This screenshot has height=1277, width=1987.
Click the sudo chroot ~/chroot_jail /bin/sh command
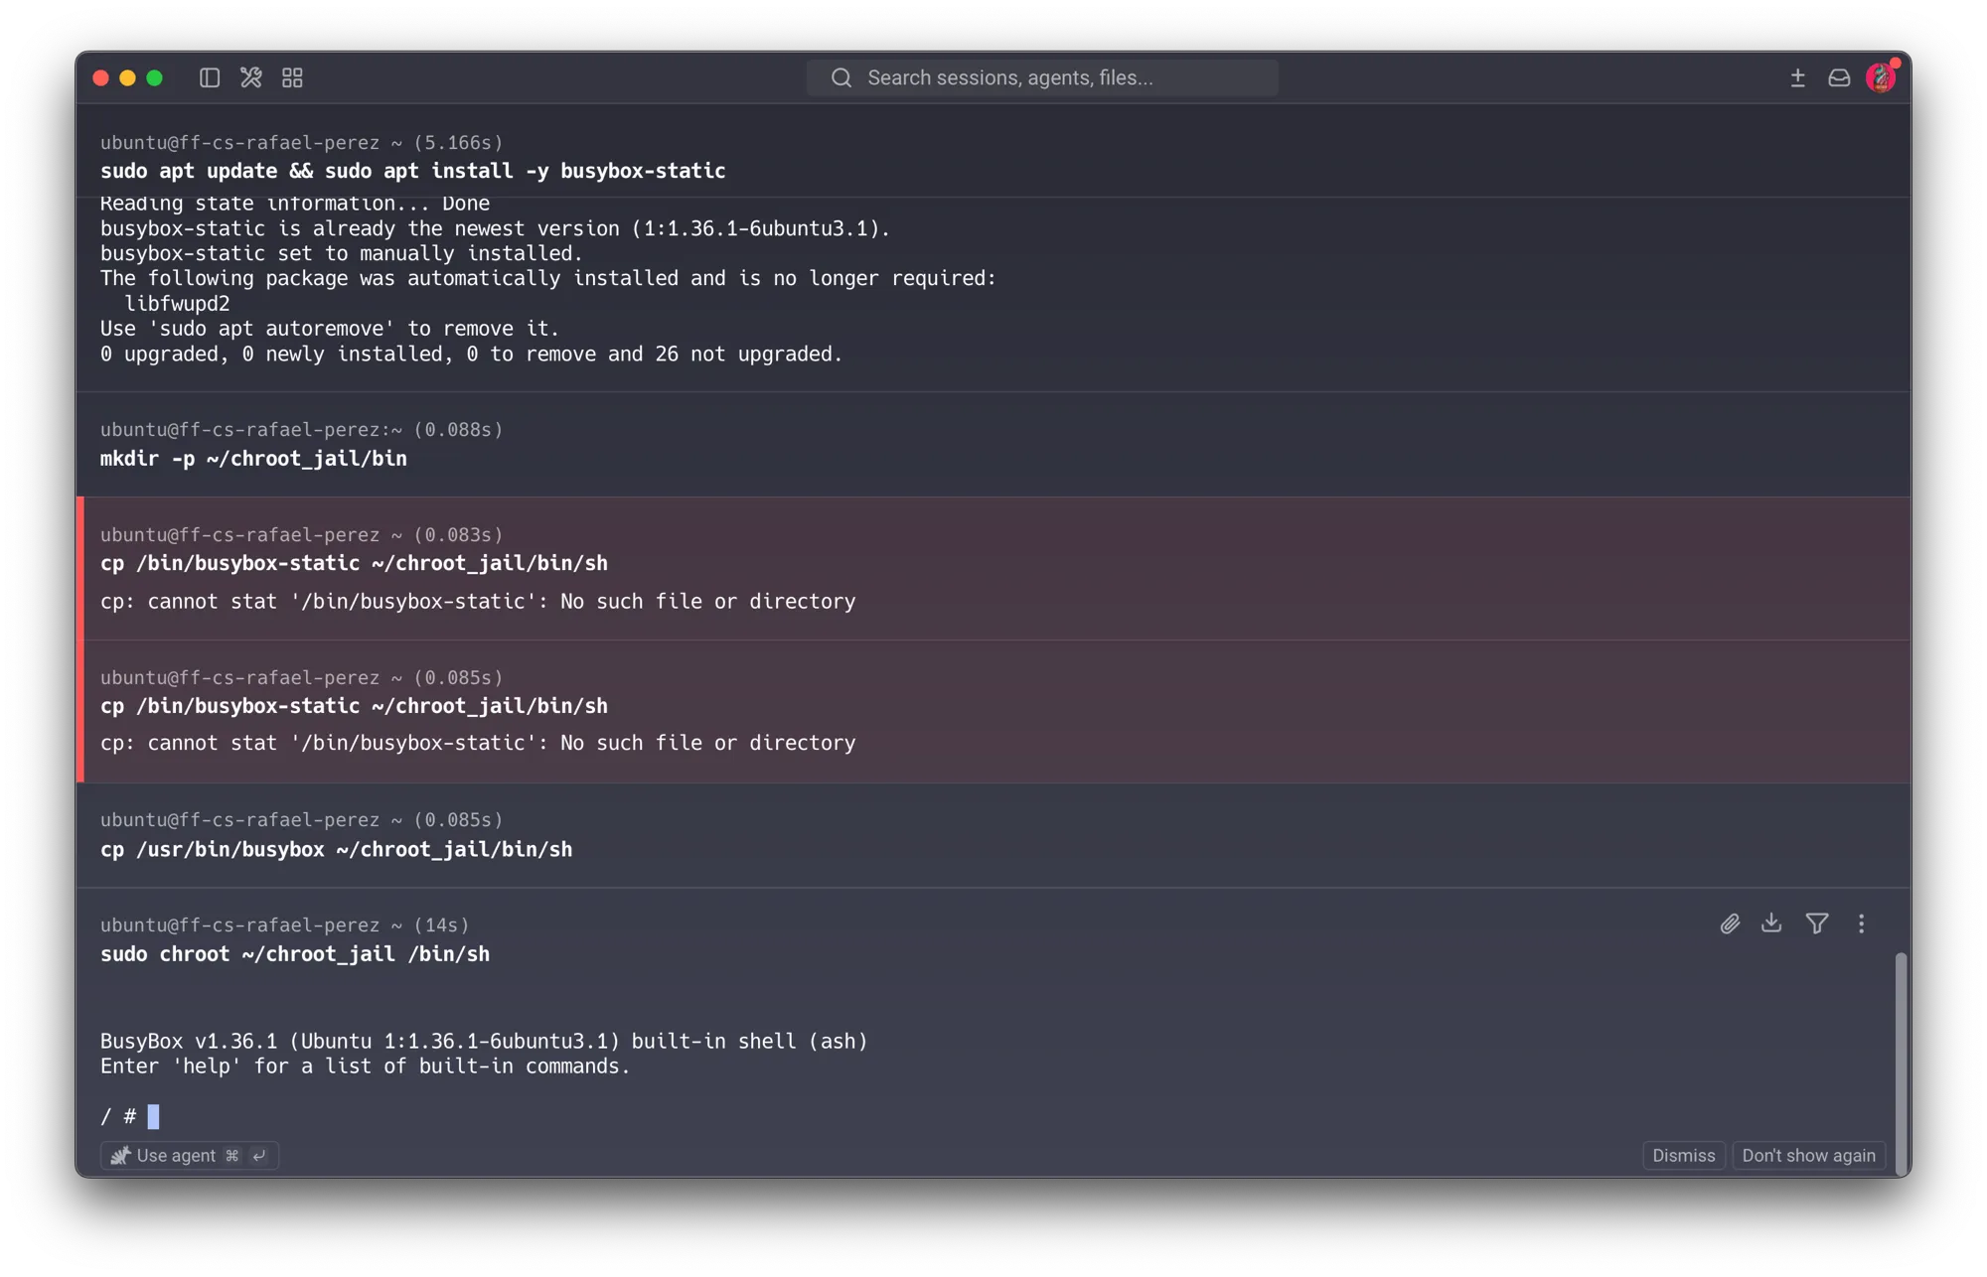pos(295,954)
